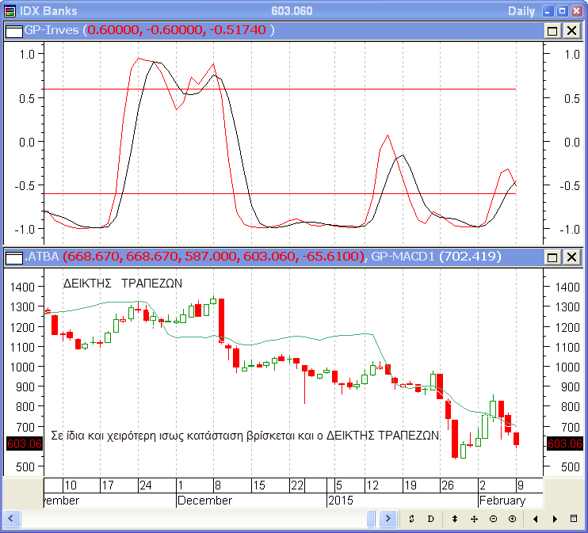Maximize the GP-Inves indicator pane
This screenshot has width=588, height=533.
click(552, 31)
